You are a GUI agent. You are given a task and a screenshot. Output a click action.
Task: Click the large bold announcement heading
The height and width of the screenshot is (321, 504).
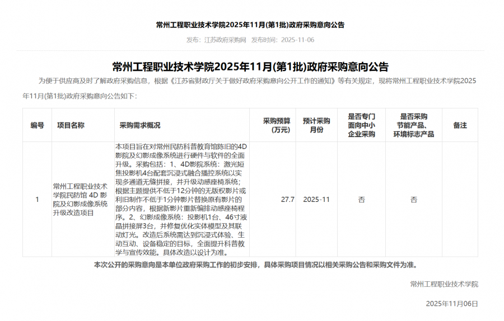[x=250, y=67]
